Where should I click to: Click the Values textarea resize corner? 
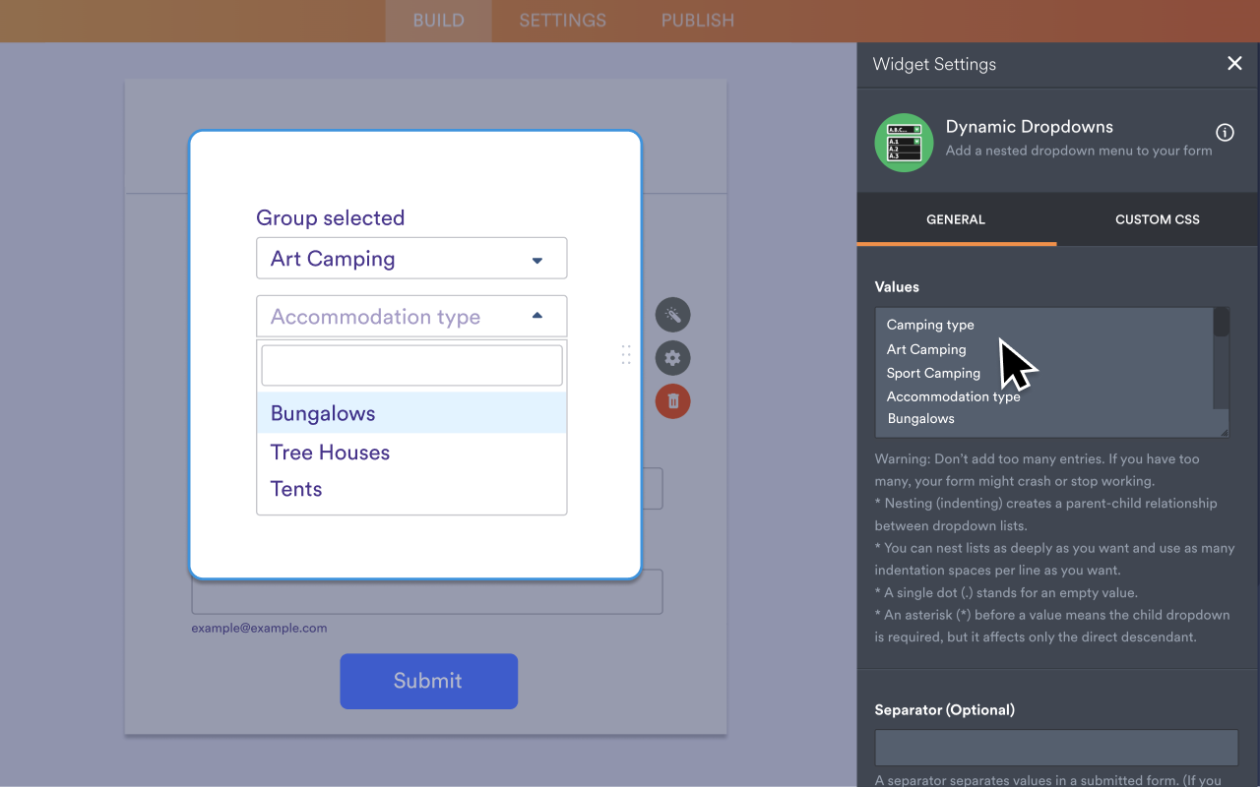click(1224, 432)
